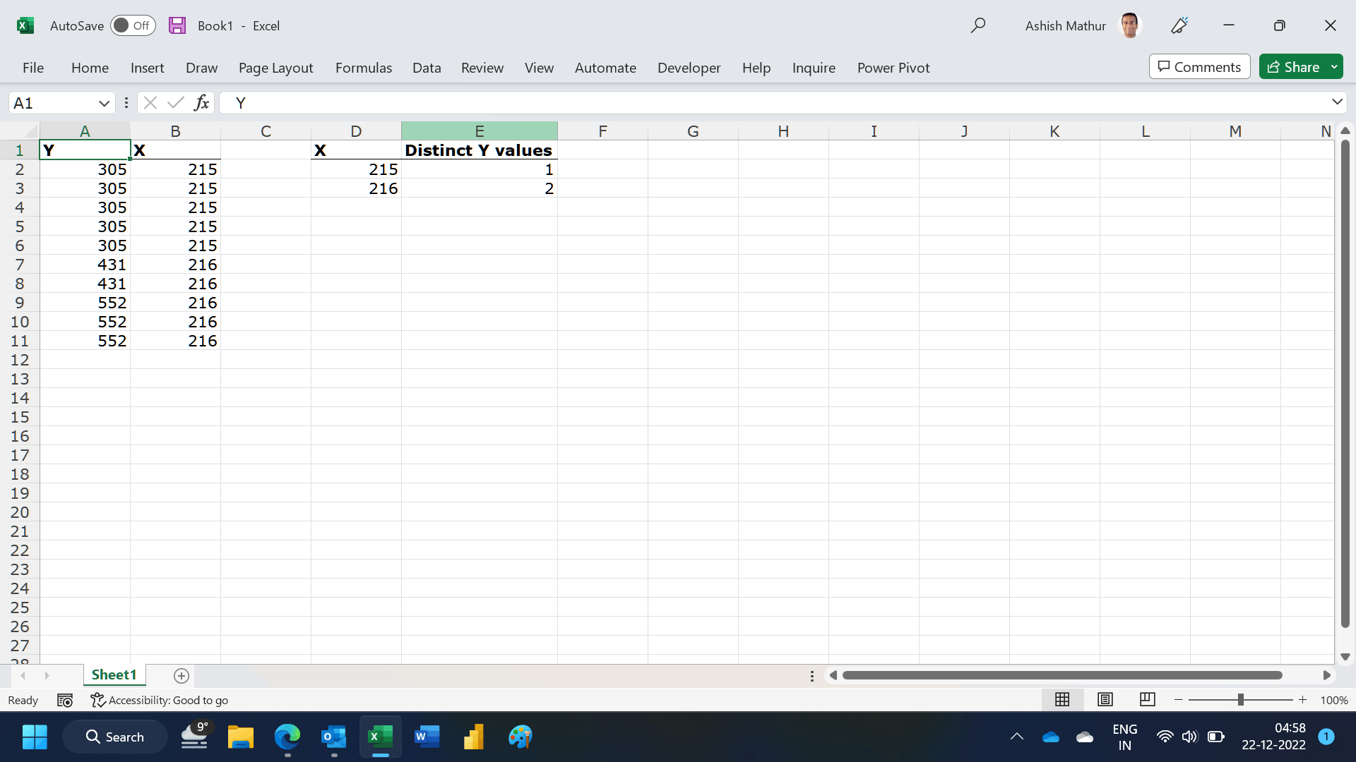Click the zoom out minus button
The height and width of the screenshot is (762, 1356).
pyautogui.click(x=1179, y=699)
